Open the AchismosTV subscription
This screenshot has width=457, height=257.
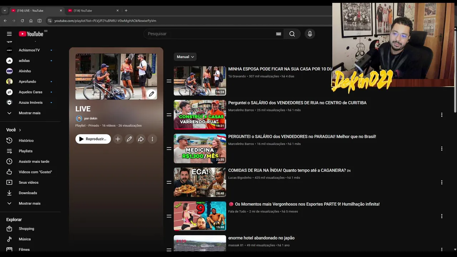pos(29,50)
